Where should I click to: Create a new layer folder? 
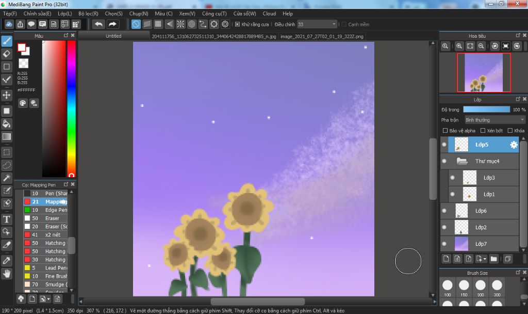(x=493, y=259)
